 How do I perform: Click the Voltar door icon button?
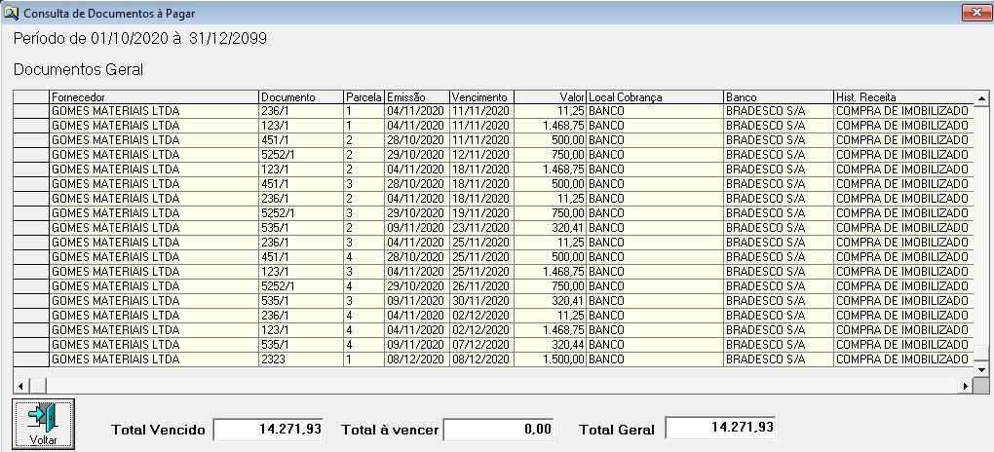click(x=43, y=423)
